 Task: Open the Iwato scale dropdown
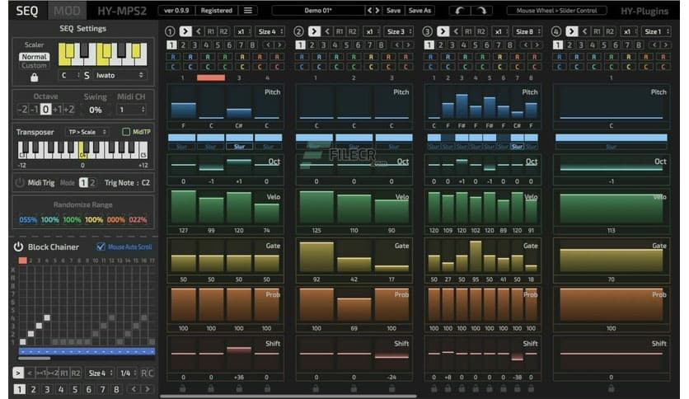pyautogui.click(x=119, y=76)
